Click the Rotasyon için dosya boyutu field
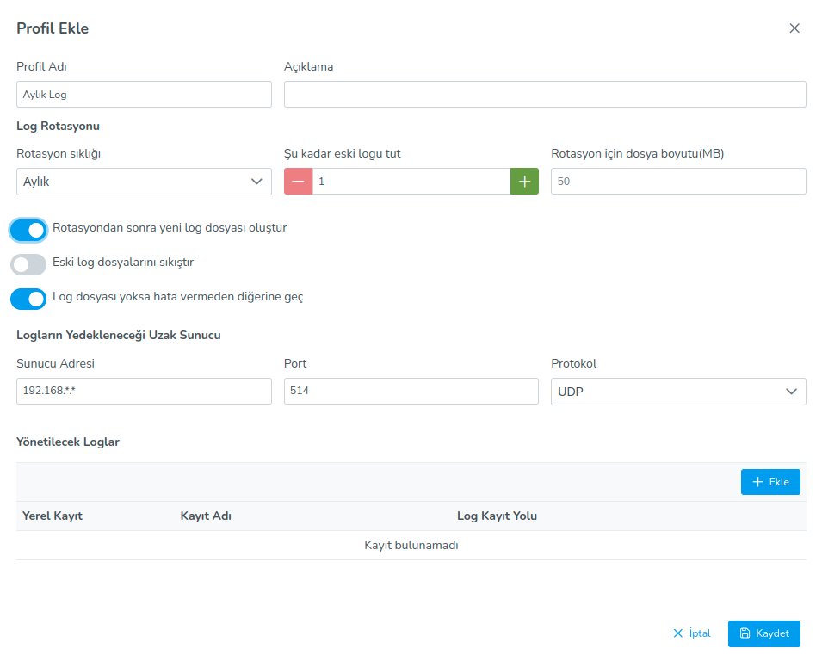 point(678,182)
